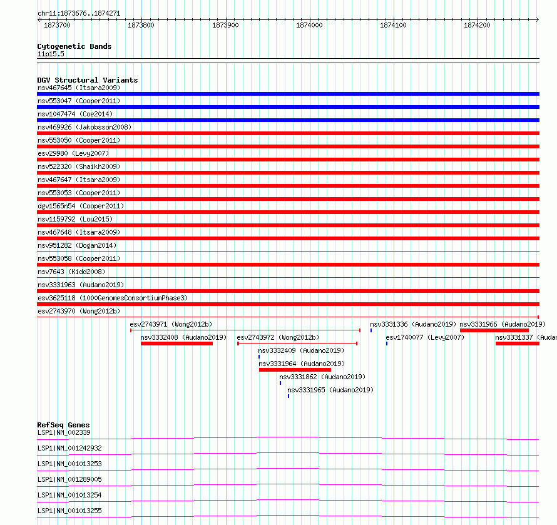Click the nsv1159792 (Lou2015) label
557x525 pixels.
click(x=75, y=219)
